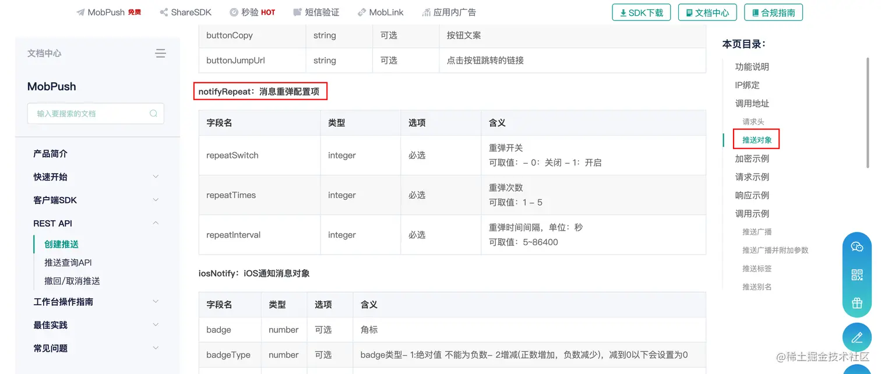
Task: Jump to 调用示例 in page contents
Action: pyautogui.click(x=752, y=214)
